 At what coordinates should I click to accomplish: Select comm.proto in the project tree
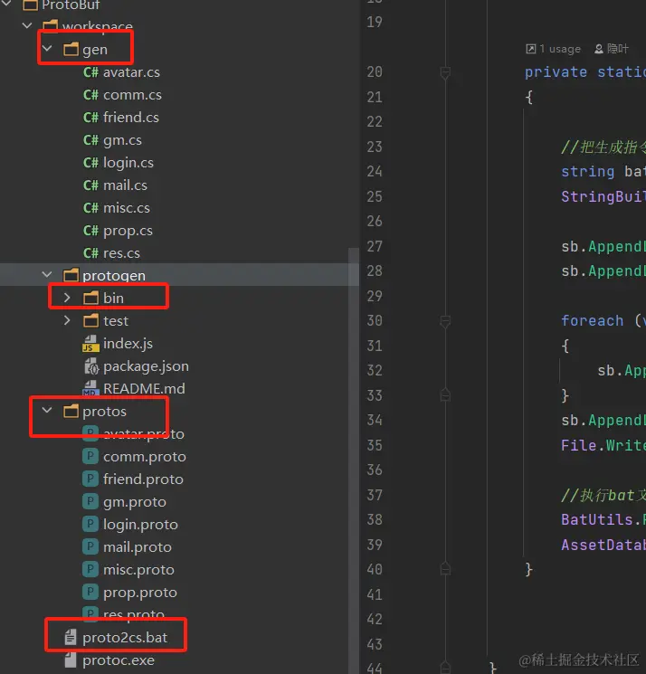coord(145,457)
